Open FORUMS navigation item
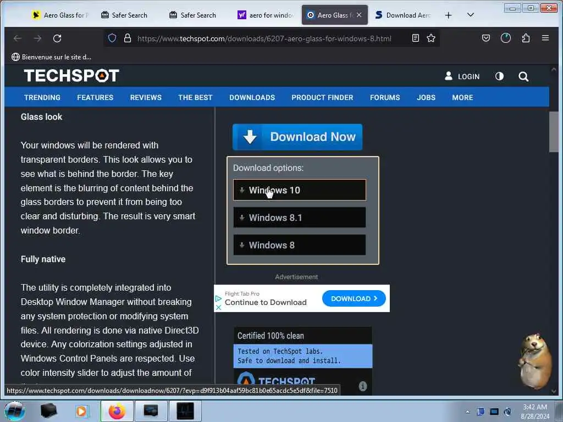 [x=385, y=97]
